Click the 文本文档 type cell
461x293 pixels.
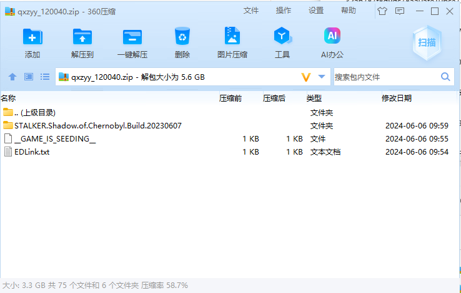click(325, 152)
